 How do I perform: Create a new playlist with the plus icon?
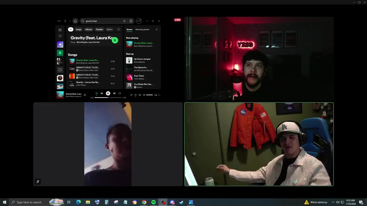click(60, 36)
